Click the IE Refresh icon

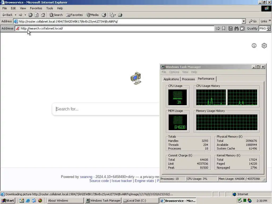[x=36, y=15]
